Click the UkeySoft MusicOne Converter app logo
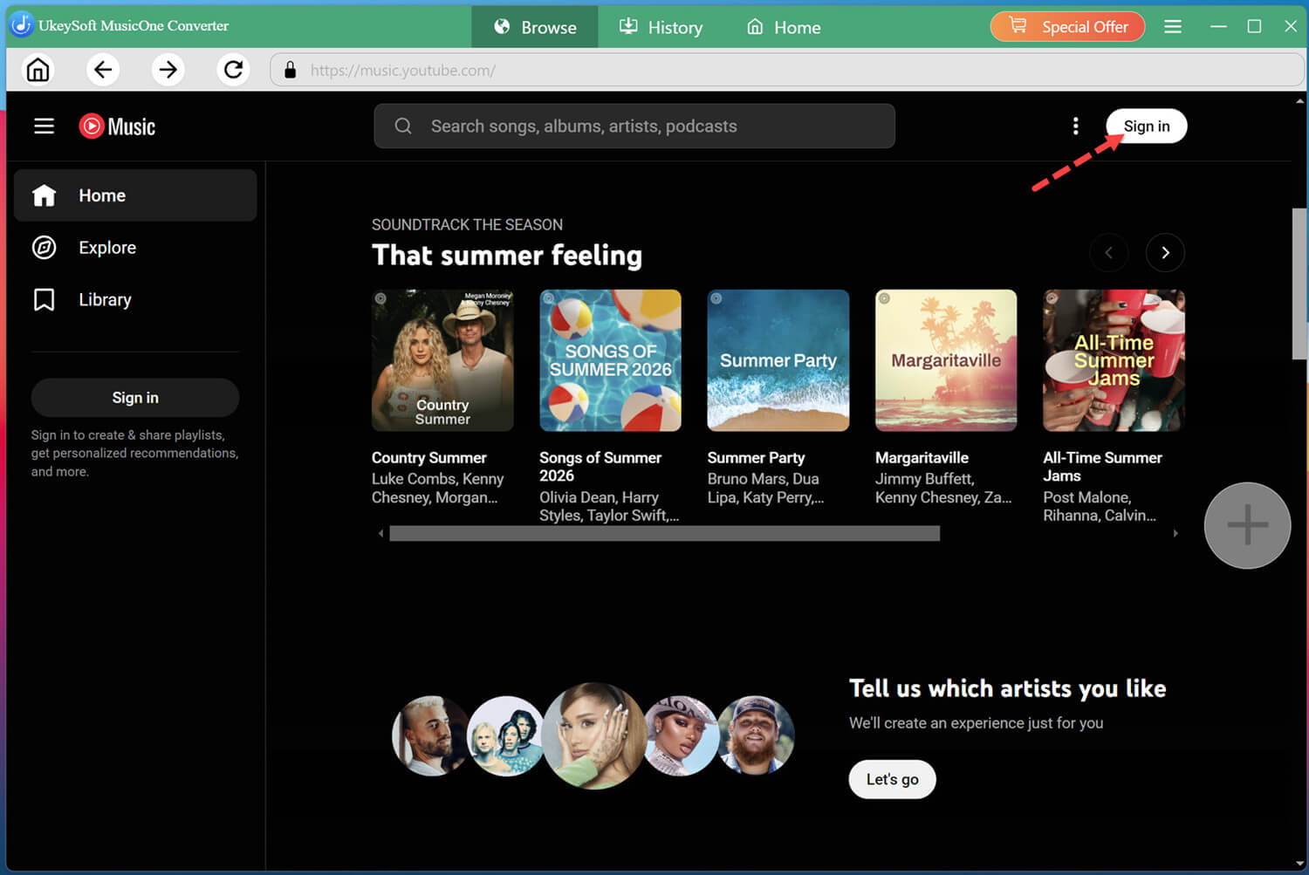Viewport: 1309px width, 875px height. tap(21, 24)
